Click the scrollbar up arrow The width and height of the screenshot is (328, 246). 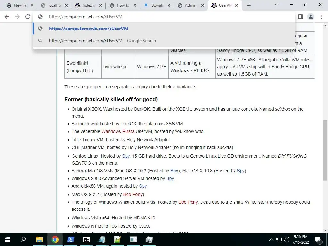click(325, 26)
